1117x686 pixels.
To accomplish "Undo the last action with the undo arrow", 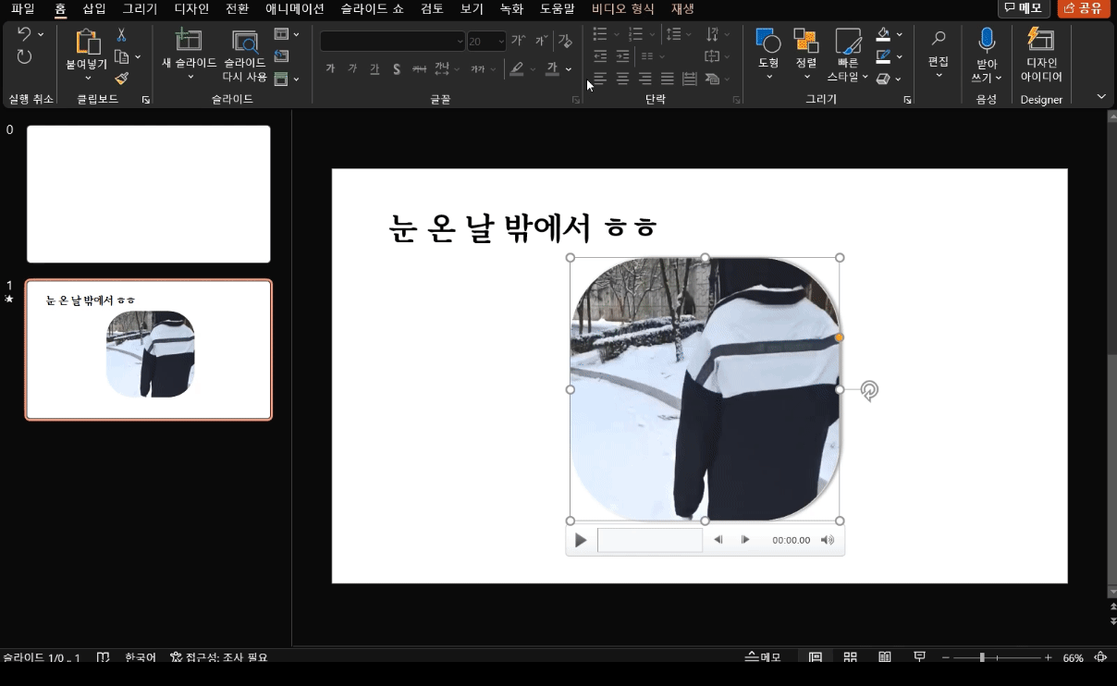I will pyautogui.click(x=24, y=34).
